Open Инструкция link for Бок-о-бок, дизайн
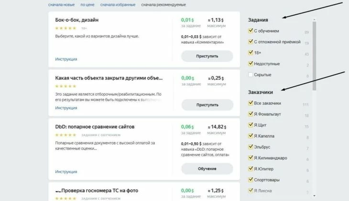Viewport: 349px width, 201px height. tap(66, 59)
